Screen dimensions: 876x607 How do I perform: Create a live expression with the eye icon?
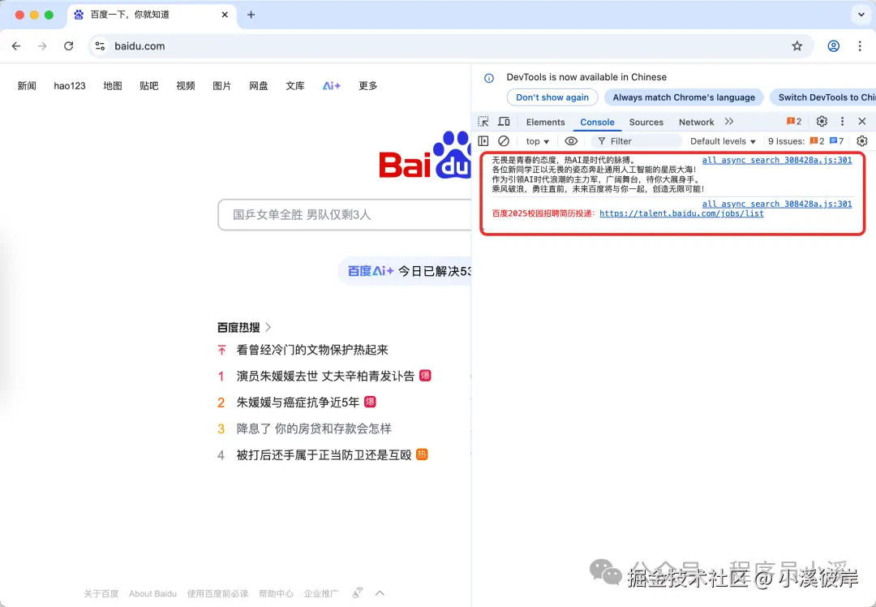[x=571, y=140]
